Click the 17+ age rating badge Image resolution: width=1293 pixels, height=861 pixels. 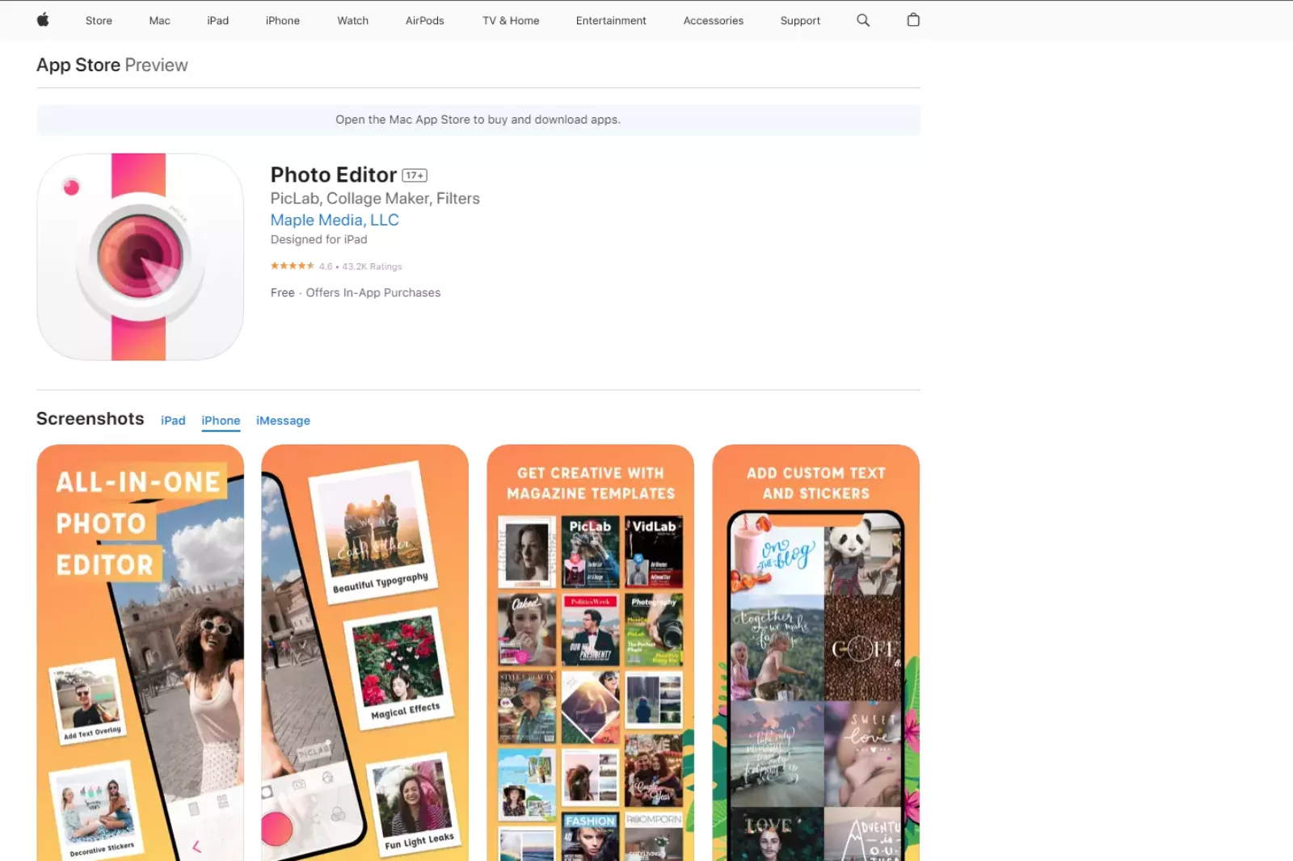pos(415,175)
